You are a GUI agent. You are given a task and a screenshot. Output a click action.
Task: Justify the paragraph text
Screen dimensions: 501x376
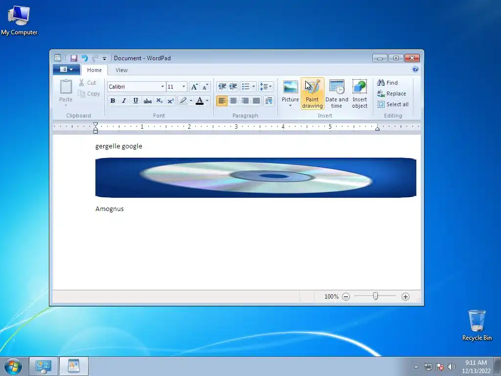256,101
